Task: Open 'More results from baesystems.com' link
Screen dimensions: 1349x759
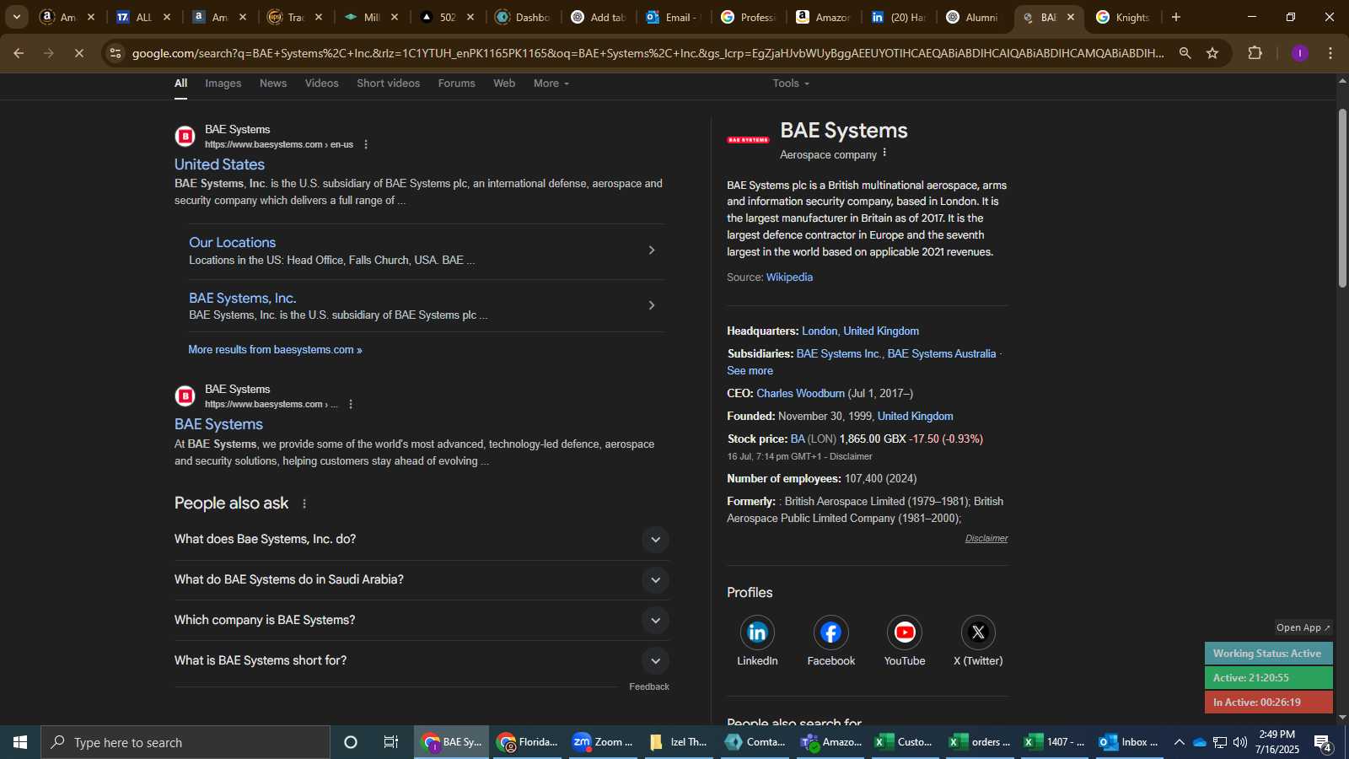Action: [x=275, y=350]
